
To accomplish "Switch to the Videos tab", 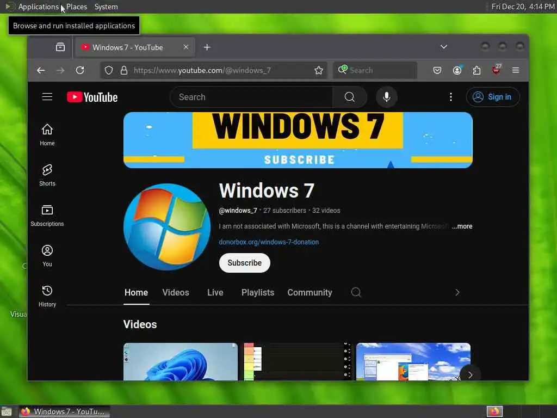I will 176,292.
